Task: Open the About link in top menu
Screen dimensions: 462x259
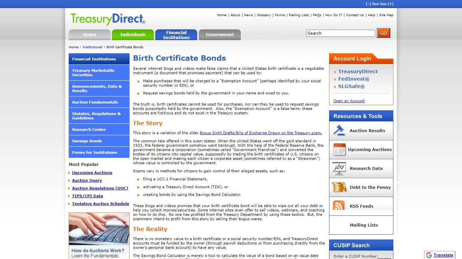Action: [x=235, y=15]
